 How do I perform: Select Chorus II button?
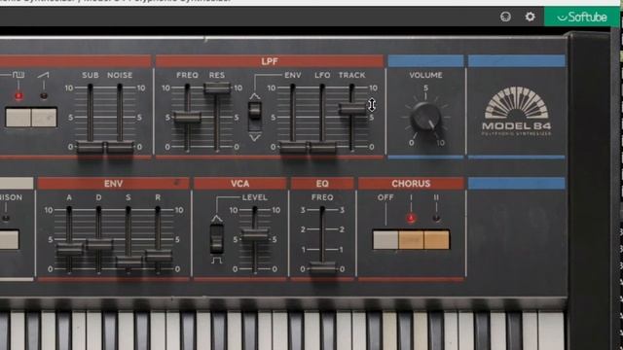click(x=436, y=240)
